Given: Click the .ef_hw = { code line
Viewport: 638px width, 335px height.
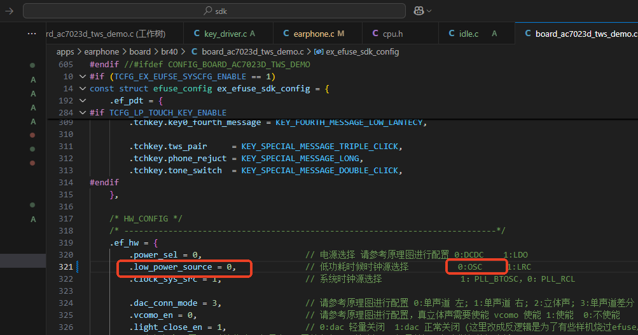Looking at the screenshot, I should [x=134, y=243].
